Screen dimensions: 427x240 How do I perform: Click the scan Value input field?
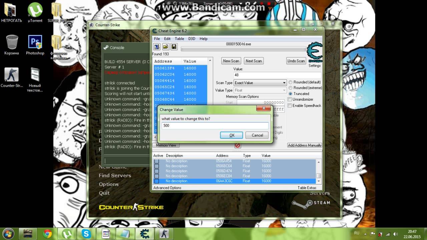point(277,75)
